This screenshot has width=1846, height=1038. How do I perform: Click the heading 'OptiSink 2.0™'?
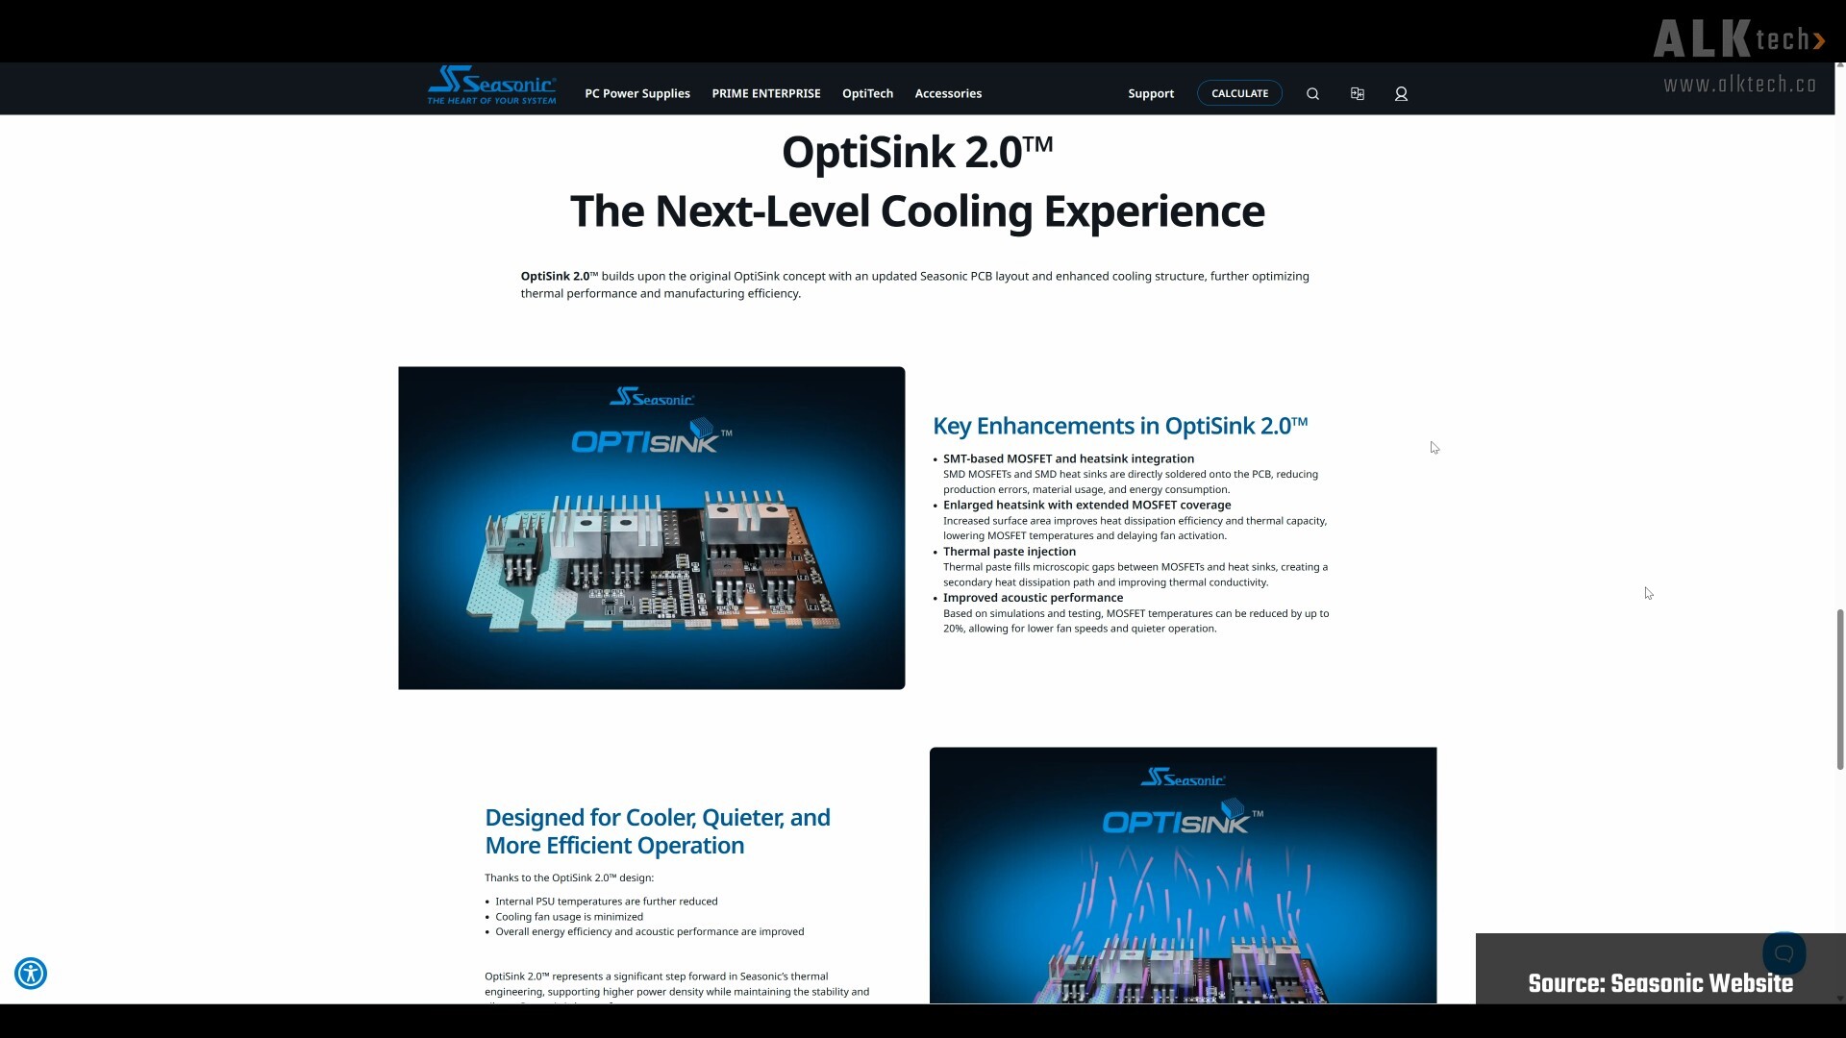[x=917, y=153]
